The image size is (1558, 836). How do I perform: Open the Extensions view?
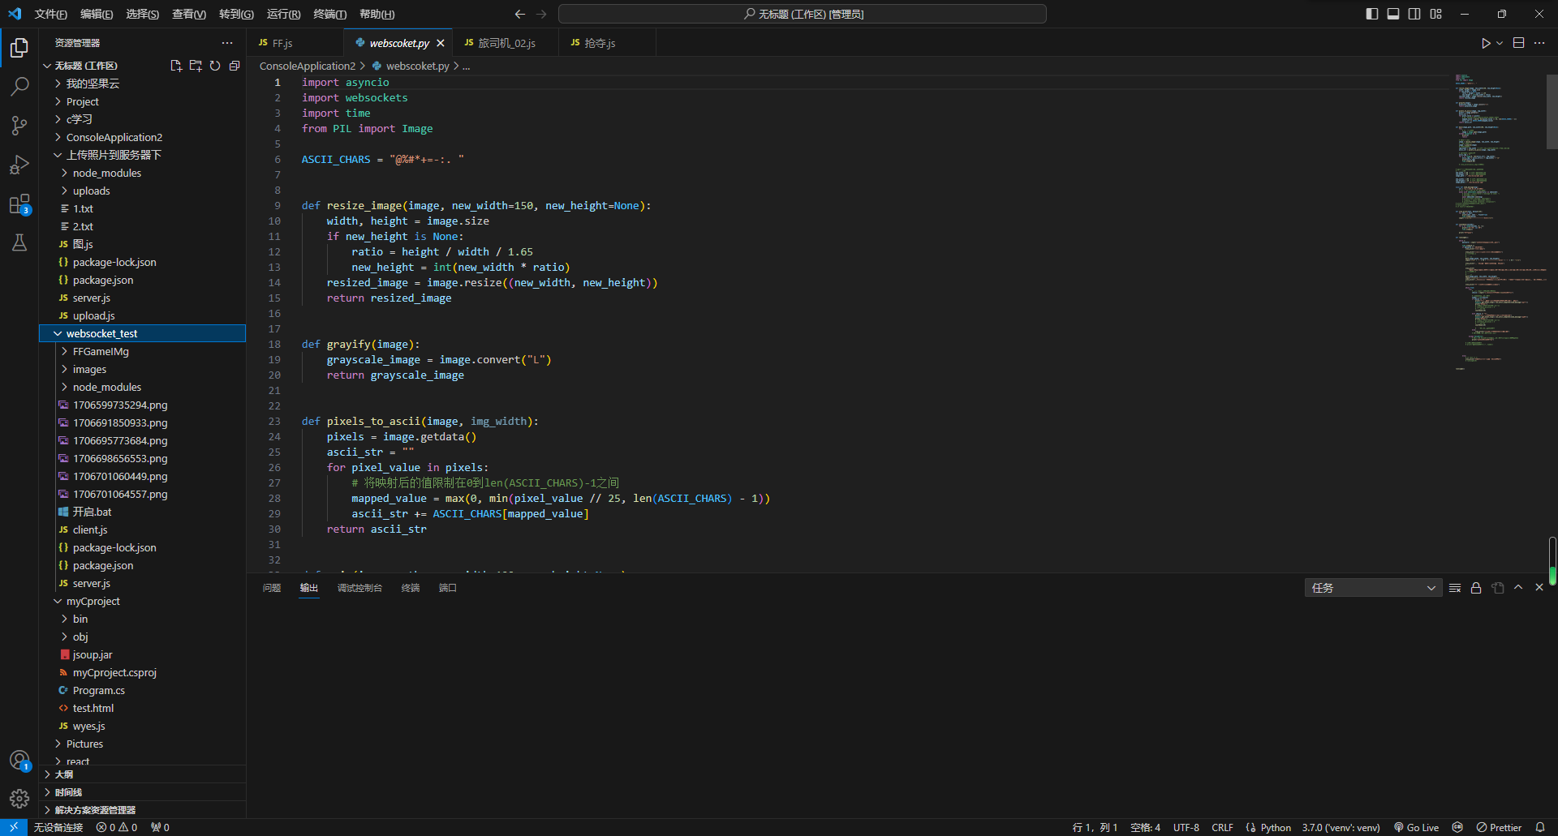coord(19,204)
